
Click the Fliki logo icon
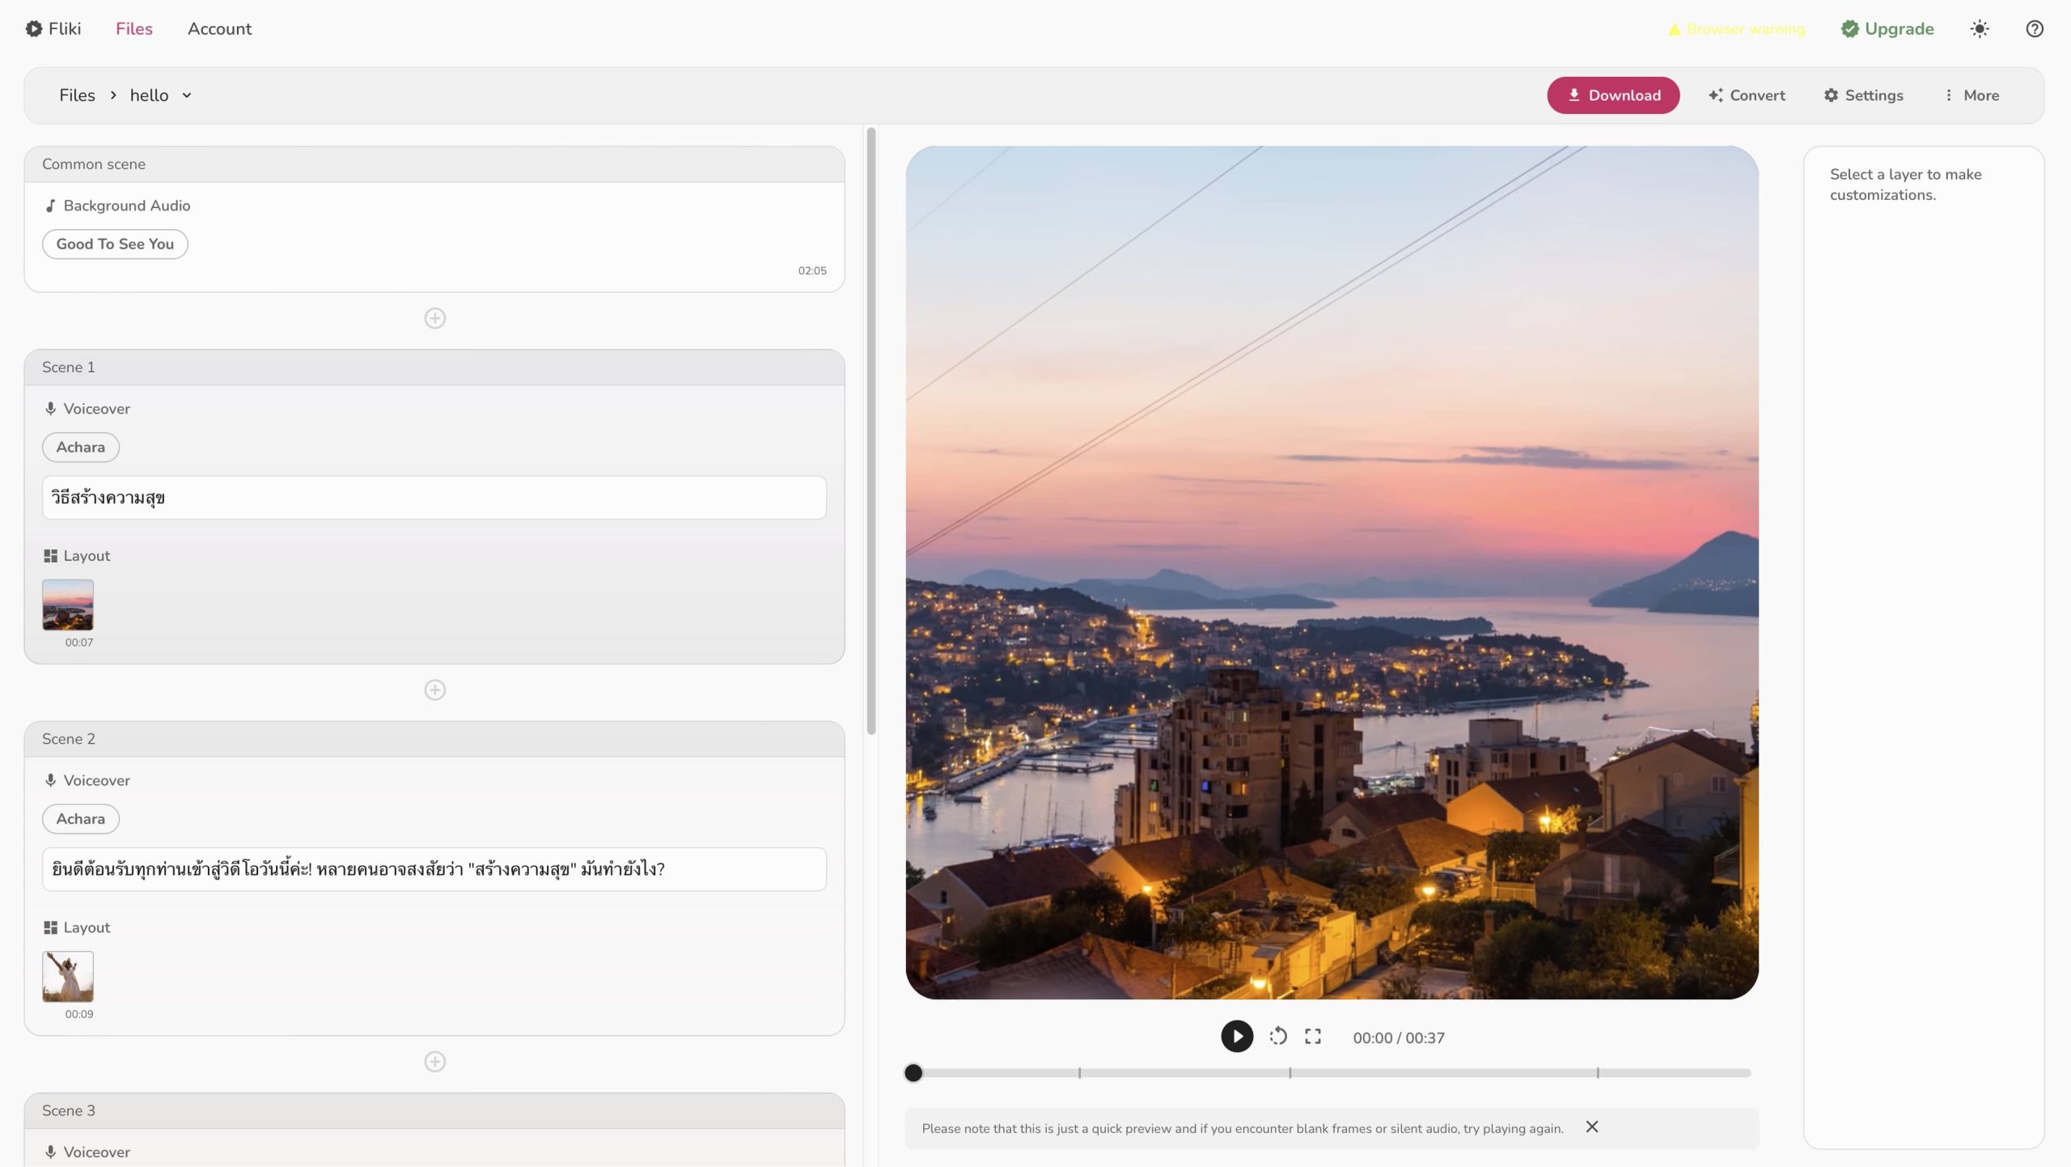34,29
